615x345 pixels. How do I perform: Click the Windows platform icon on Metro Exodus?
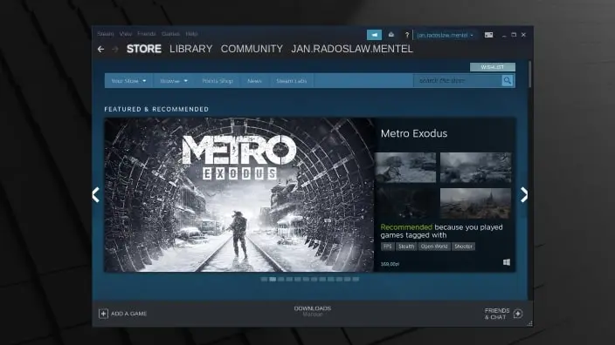pos(507,262)
